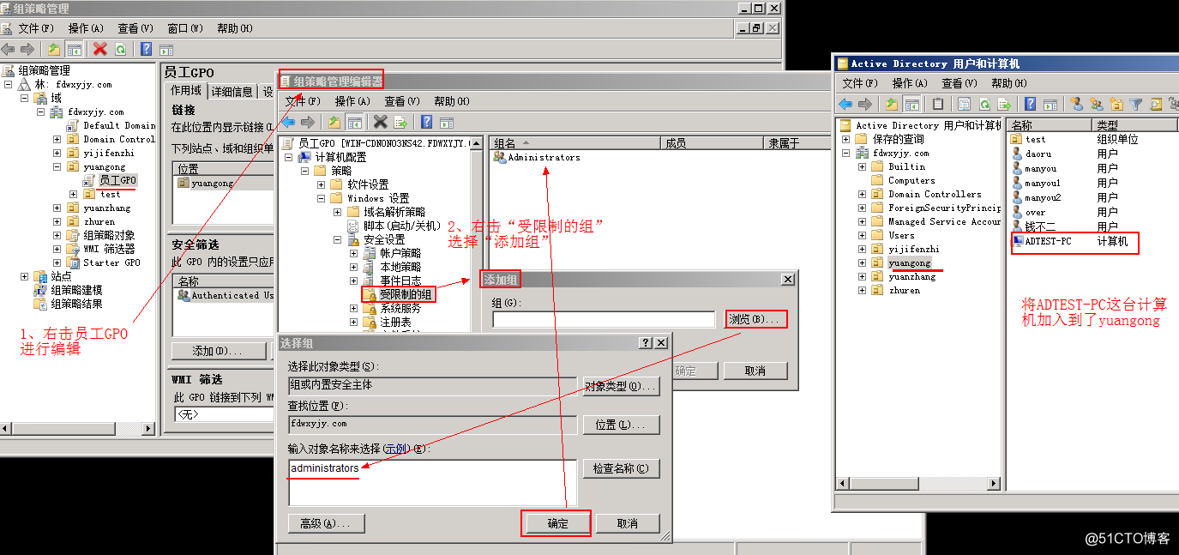1179x555 pixels.
Task: Click Export list icon in Active Directory toolbar
Action: point(1004,105)
